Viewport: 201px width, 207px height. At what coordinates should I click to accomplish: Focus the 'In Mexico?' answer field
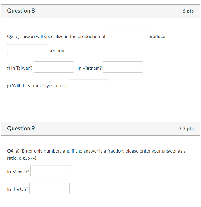point(51,171)
